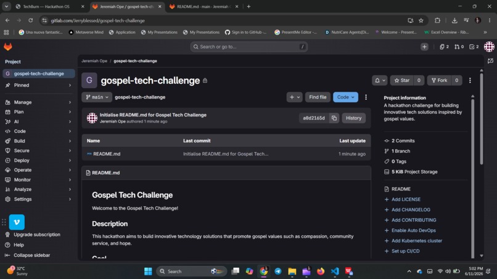Viewport: 497px width, 279px height.
Task: Open Telegram from the taskbar
Action: point(278,272)
